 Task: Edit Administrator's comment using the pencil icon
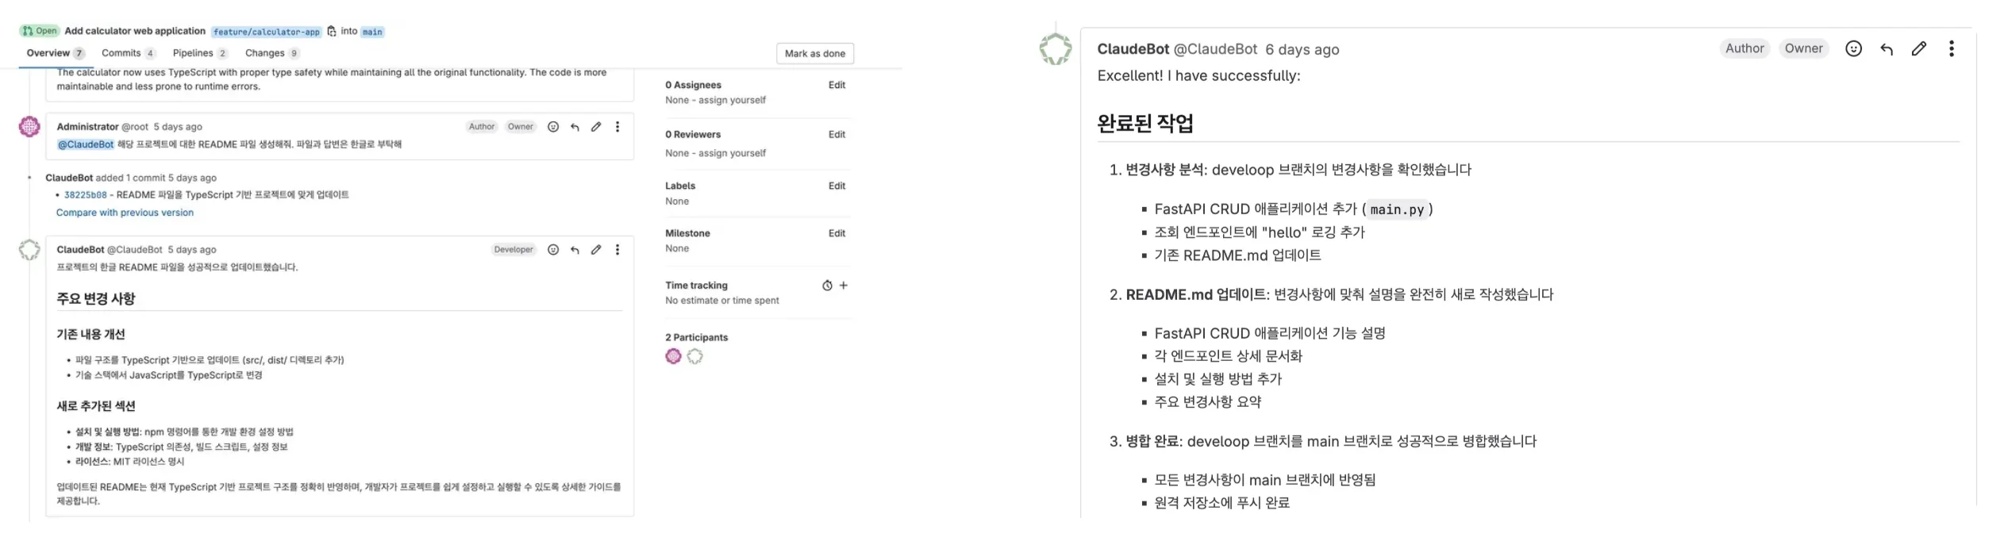tap(597, 126)
